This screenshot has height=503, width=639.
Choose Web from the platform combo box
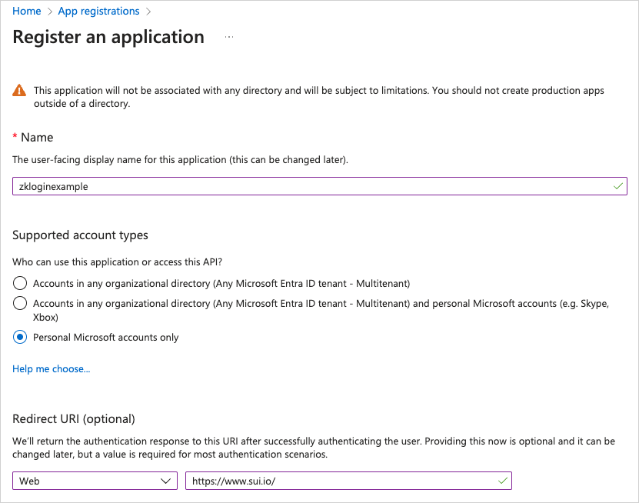[x=92, y=480]
